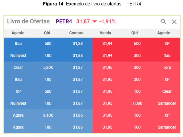The image size is (183, 137).
Task: Select the Clear 5,30k buy order row
Action: 48,67
